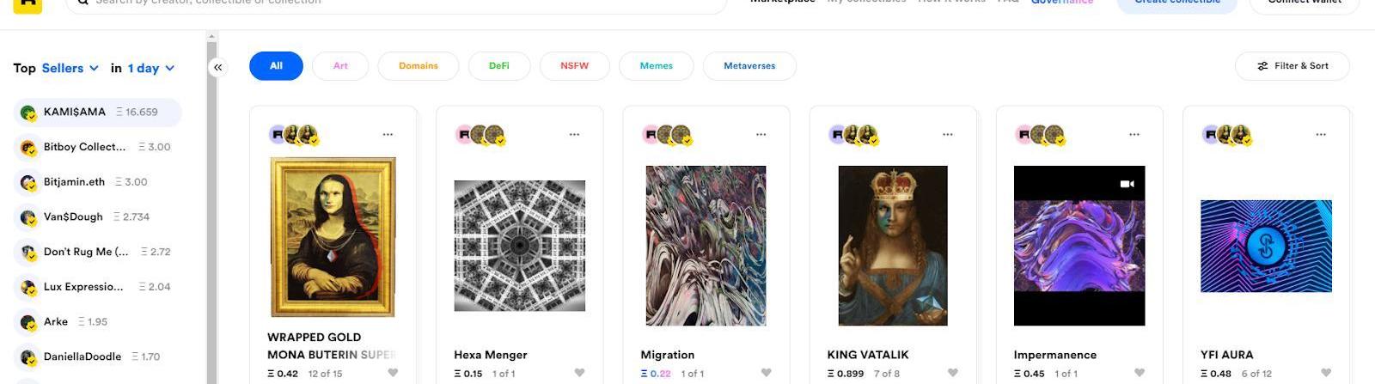This screenshot has height=384, width=1375.
Task: Switch to the Metaverses category
Action: coord(749,66)
